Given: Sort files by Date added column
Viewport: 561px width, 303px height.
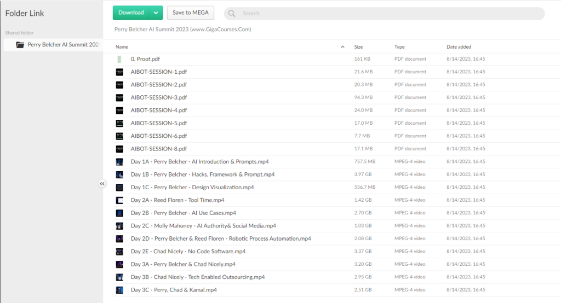Looking at the screenshot, I should point(459,47).
